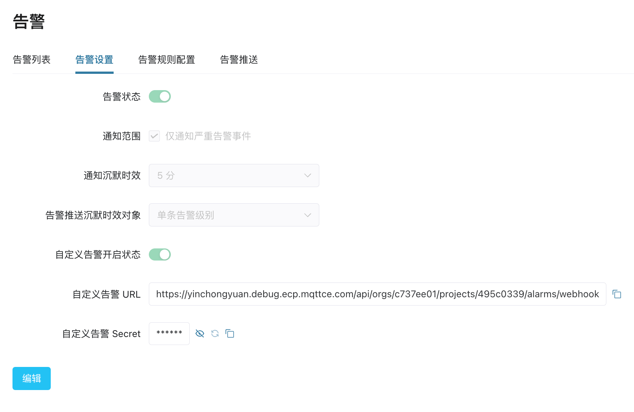Regenerate the alarm Secret with refresh icon
634x412 pixels.
pos(215,334)
